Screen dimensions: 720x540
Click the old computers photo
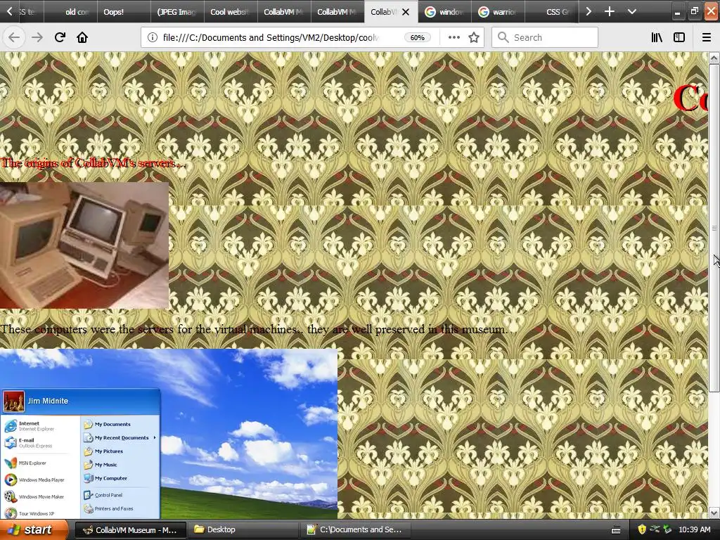click(84, 245)
